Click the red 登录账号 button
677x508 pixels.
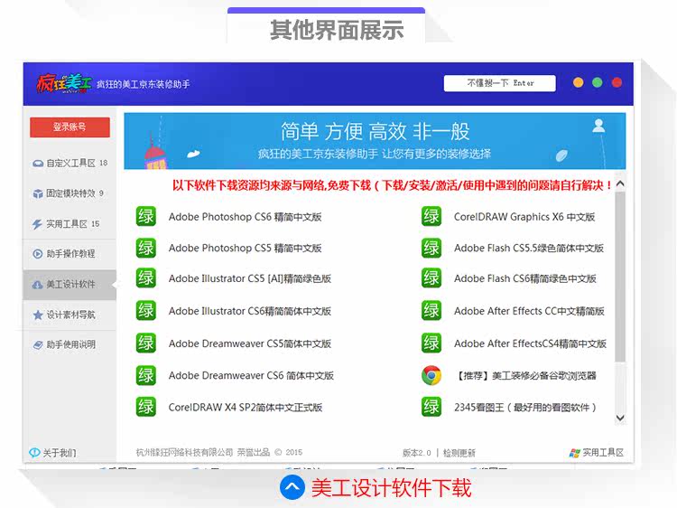point(70,127)
